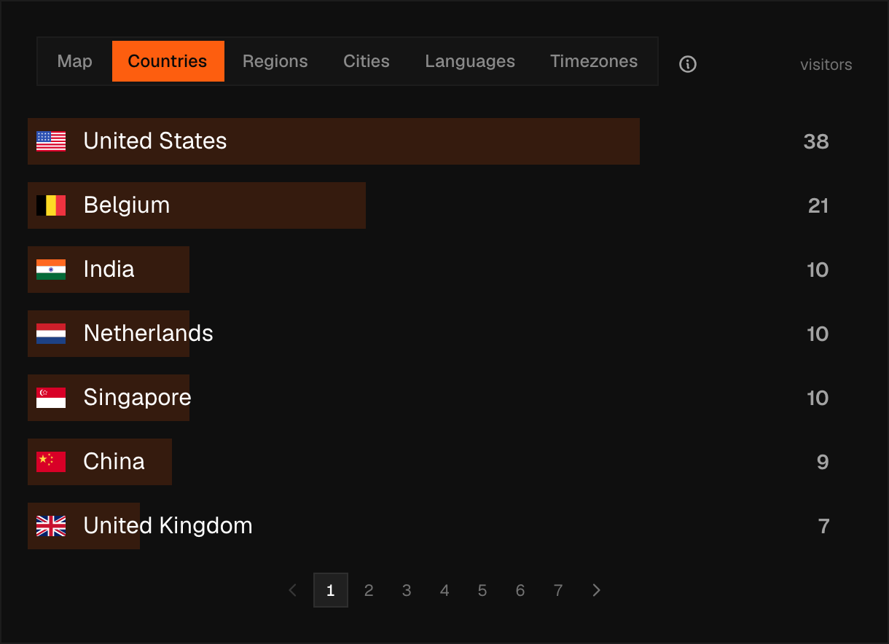Open the Languages tab
Screen dimensions: 889x644
click(x=470, y=61)
